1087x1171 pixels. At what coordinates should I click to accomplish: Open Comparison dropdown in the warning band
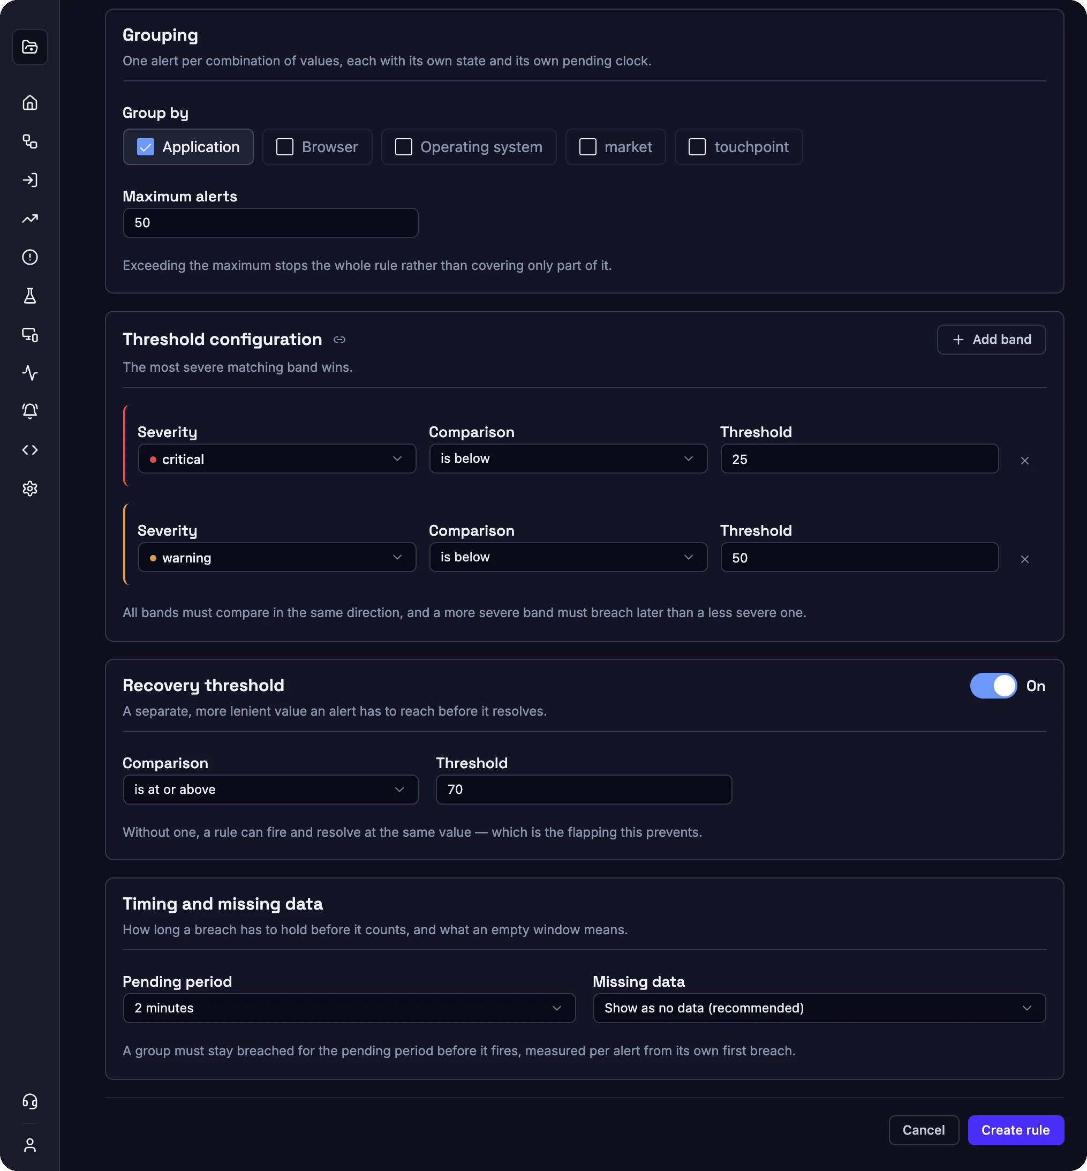click(568, 557)
